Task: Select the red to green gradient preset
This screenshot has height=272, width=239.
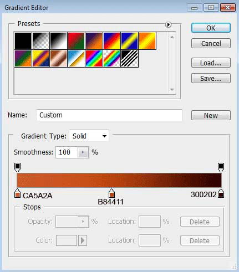Action: coord(76,40)
